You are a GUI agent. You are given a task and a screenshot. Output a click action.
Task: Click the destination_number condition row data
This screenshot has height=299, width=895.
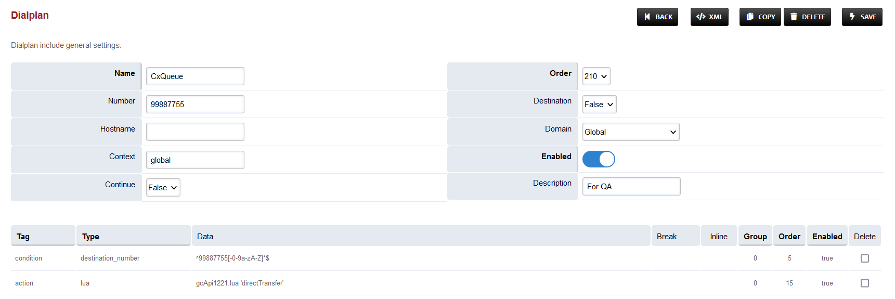click(x=232, y=258)
